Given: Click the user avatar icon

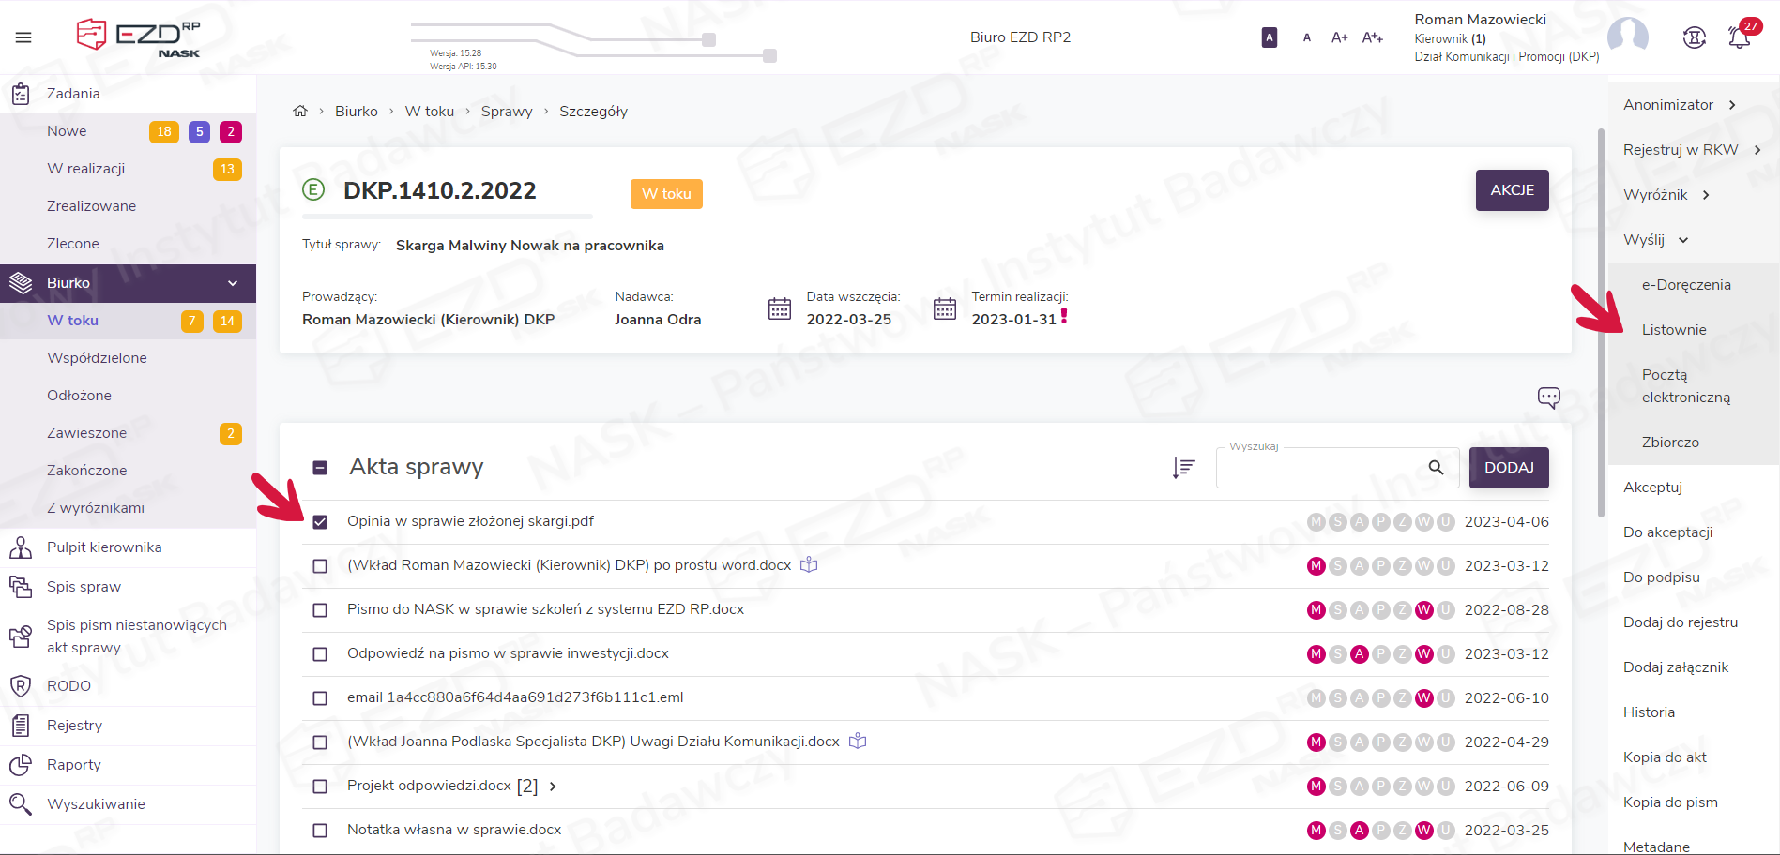Looking at the screenshot, I should 1627,37.
